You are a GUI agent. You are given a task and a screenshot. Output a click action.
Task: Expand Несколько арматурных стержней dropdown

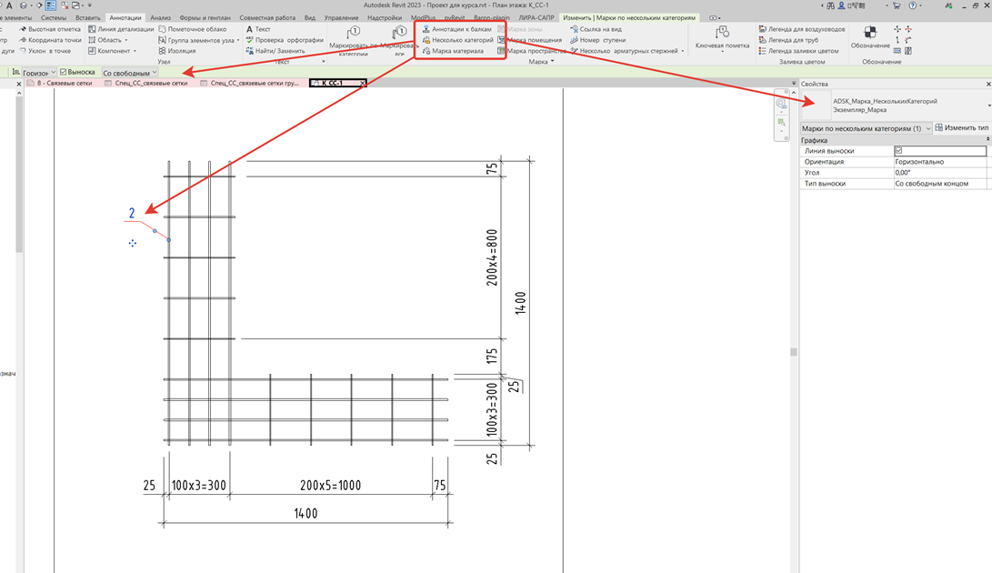[x=683, y=51]
